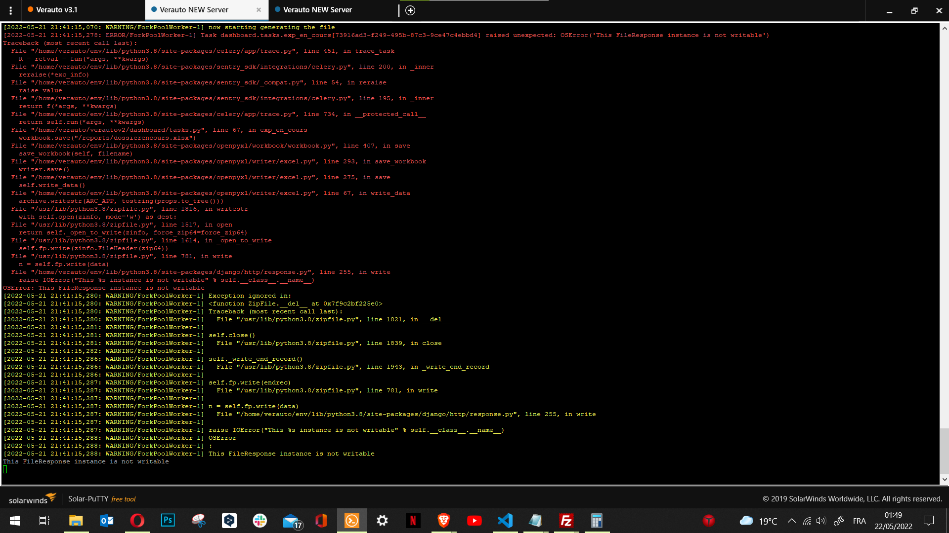The image size is (949, 533).
Task: Open Photoshop from the taskbar
Action: point(168,521)
